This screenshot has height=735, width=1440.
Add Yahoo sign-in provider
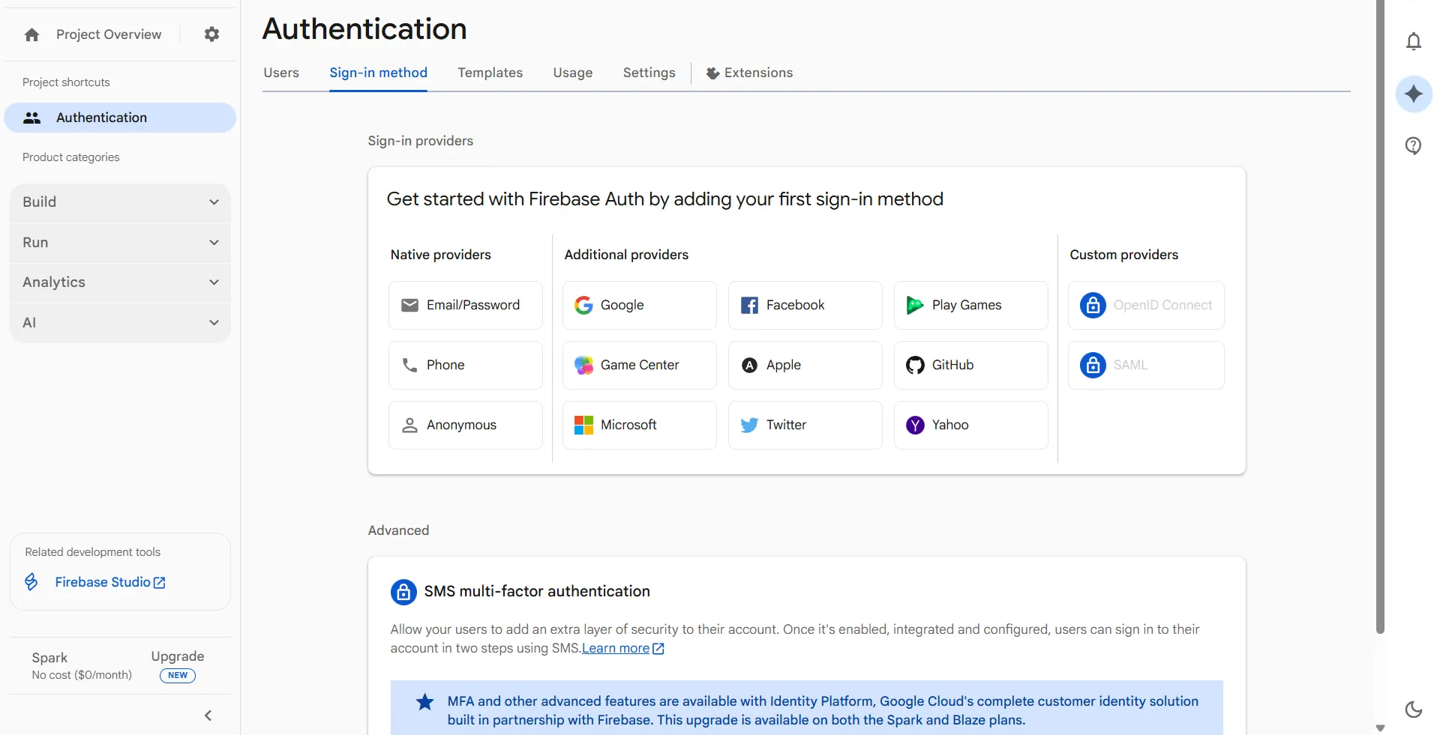971,425
